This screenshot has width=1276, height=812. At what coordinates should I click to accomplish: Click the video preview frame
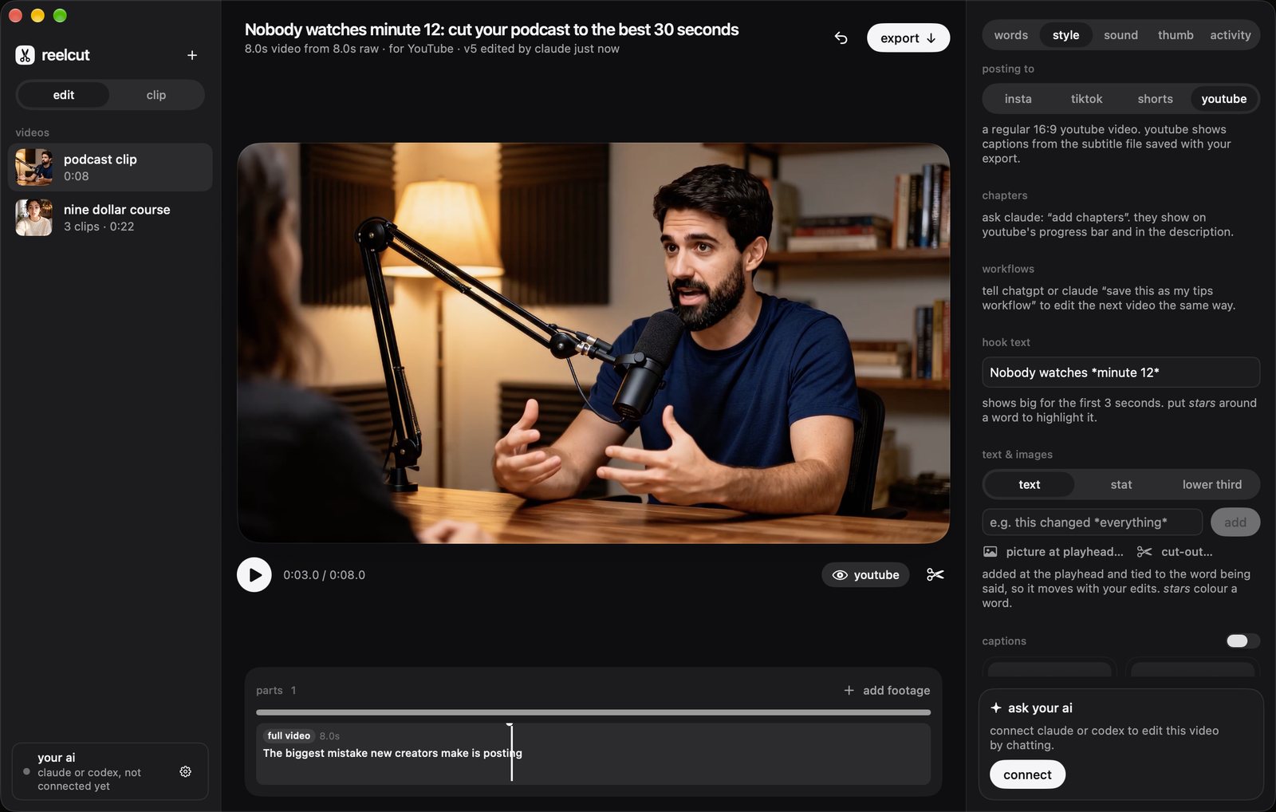click(x=593, y=343)
